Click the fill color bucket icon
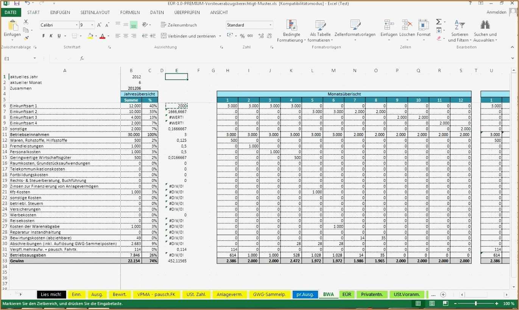The height and width of the screenshot is (310, 519). (90, 36)
